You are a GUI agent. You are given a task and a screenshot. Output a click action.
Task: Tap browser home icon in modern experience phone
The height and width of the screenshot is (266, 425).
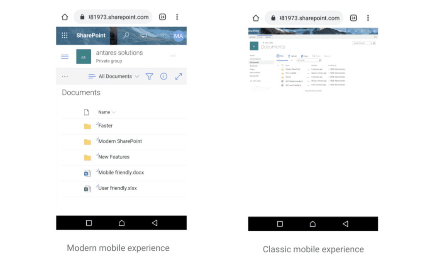(65, 17)
